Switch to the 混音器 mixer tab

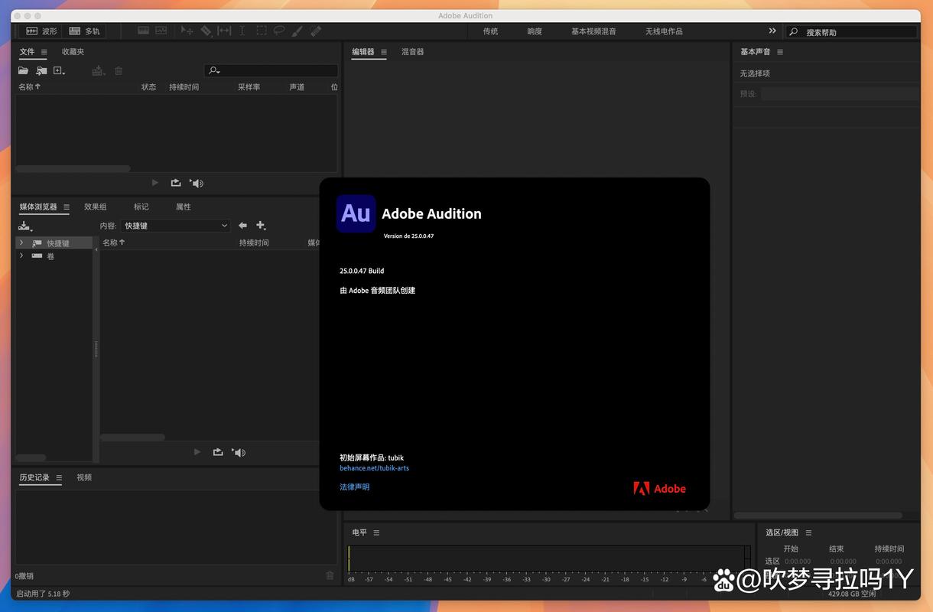click(413, 51)
